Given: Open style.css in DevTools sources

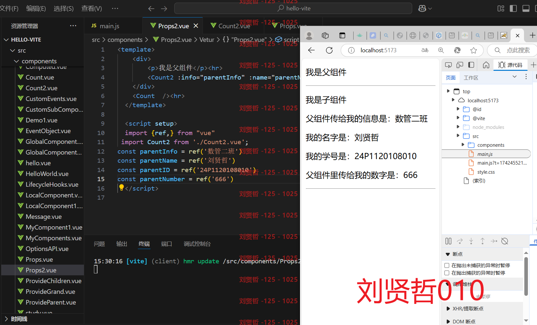Looking at the screenshot, I should click(x=486, y=172).
